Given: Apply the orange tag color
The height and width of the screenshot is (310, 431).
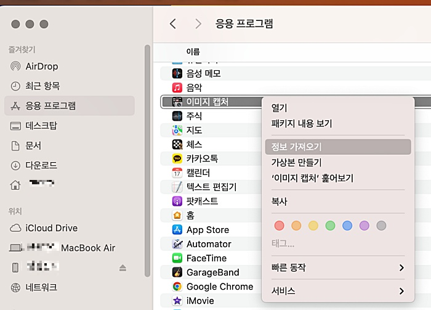Looking at the screenshot, I should [x=296, y=226].
